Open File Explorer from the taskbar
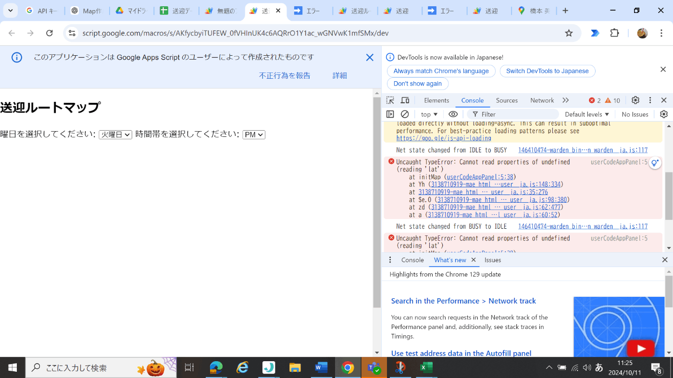 (x=295, y=368)
